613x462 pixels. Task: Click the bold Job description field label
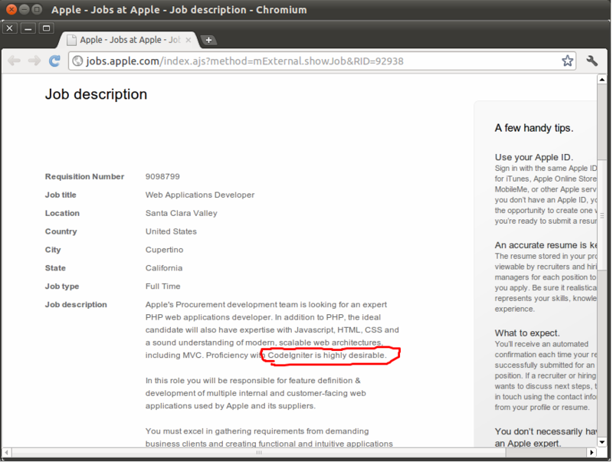click(x=76, y=304)
